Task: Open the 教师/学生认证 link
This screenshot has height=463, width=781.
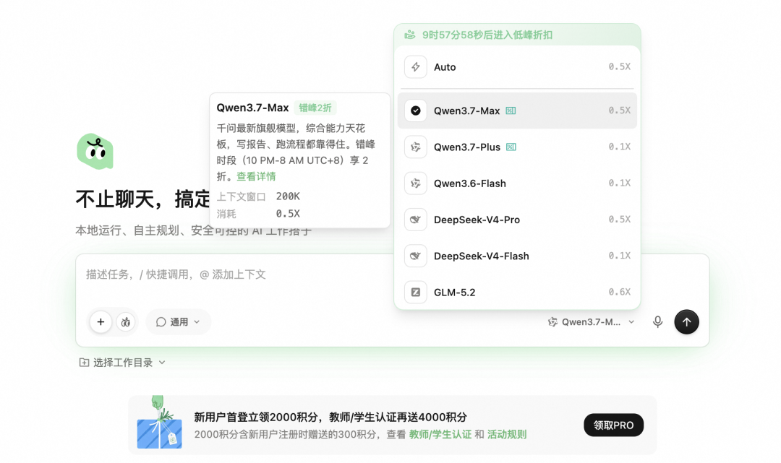Action: (x=440, y=434)
